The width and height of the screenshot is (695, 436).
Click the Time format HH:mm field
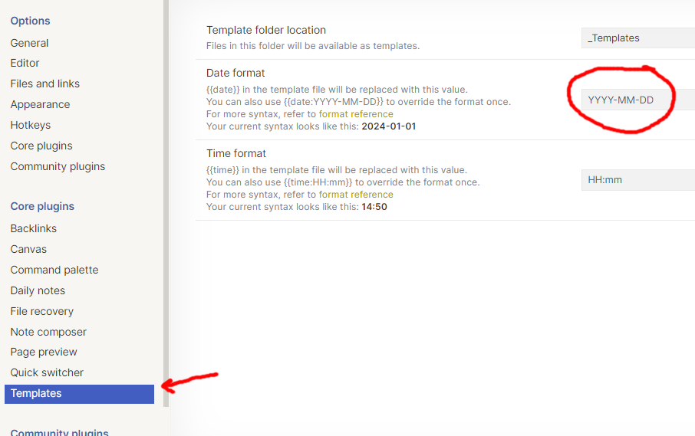[637, 180]
